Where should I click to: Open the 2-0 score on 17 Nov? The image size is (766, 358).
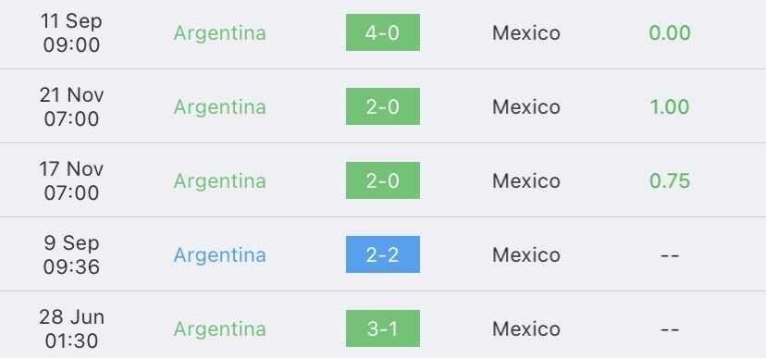(x=382, y=180)
